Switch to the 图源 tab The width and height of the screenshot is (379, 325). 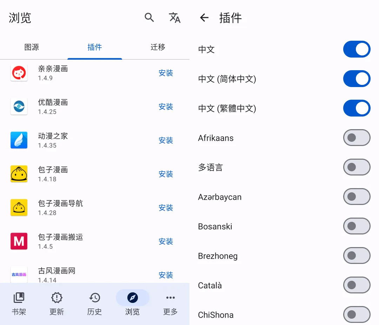click(x=32, y=47)
